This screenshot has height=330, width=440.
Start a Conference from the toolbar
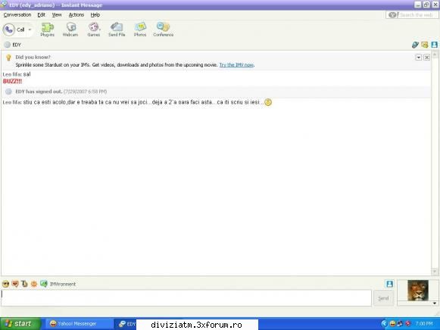click(x=163, y=30)
